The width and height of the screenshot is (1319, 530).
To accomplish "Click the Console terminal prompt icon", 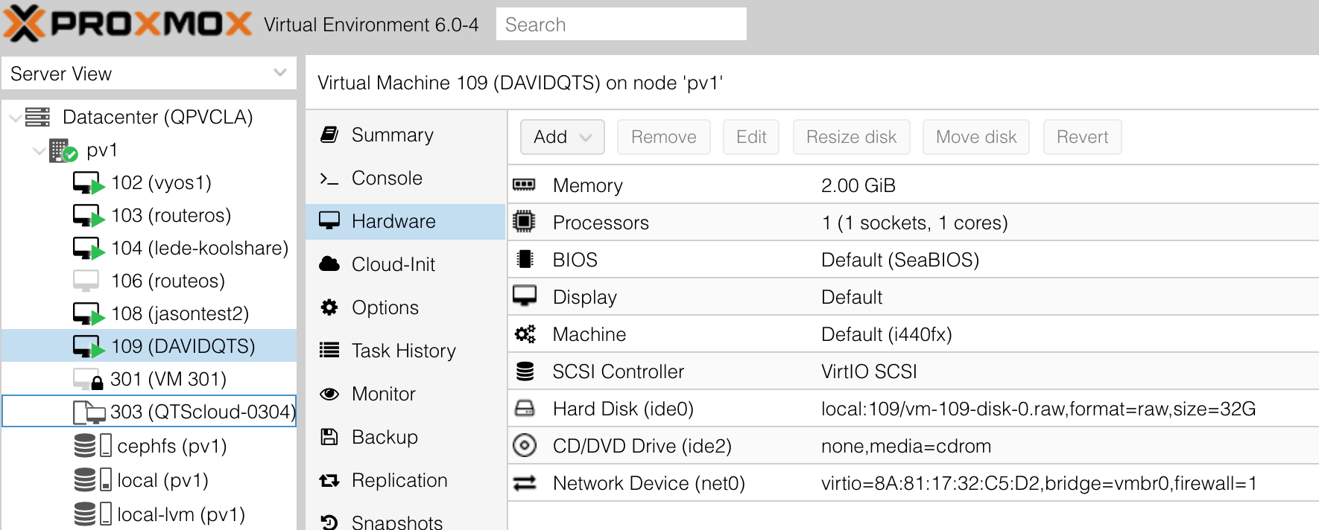I will [329, 179].
